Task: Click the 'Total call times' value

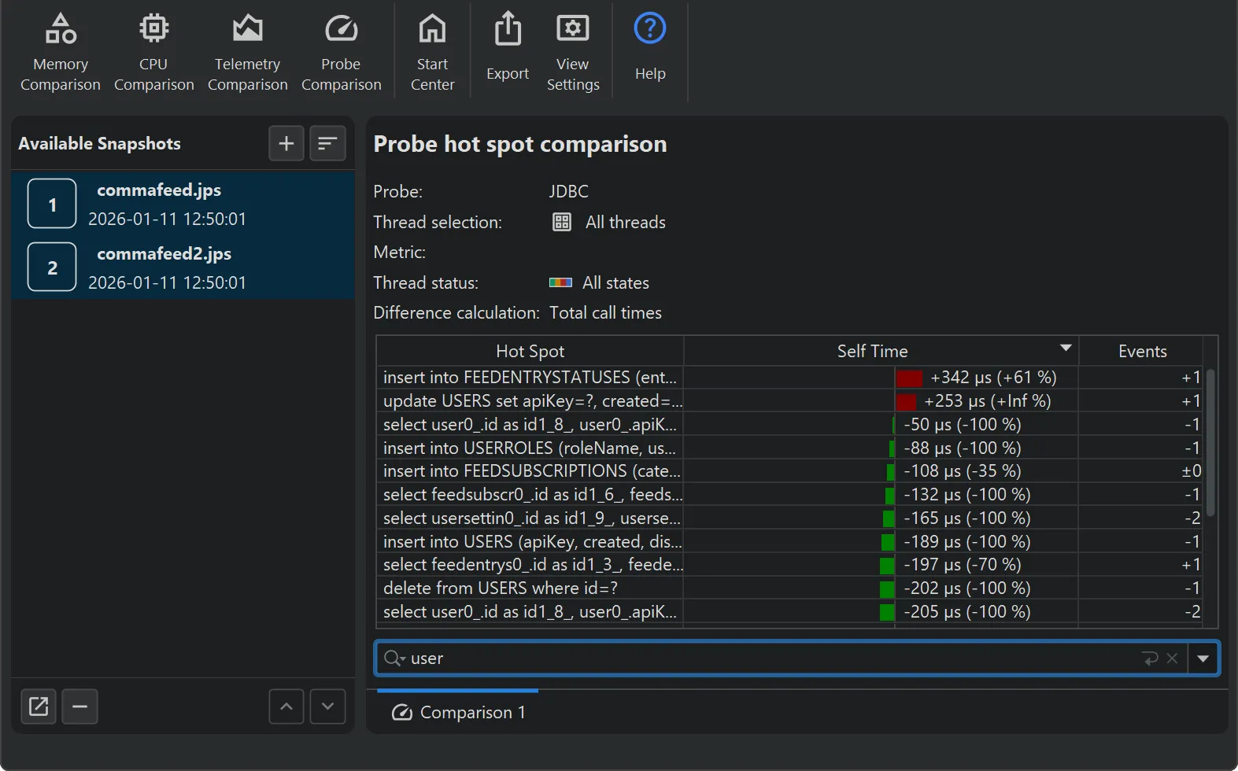Action: (605, 313)
